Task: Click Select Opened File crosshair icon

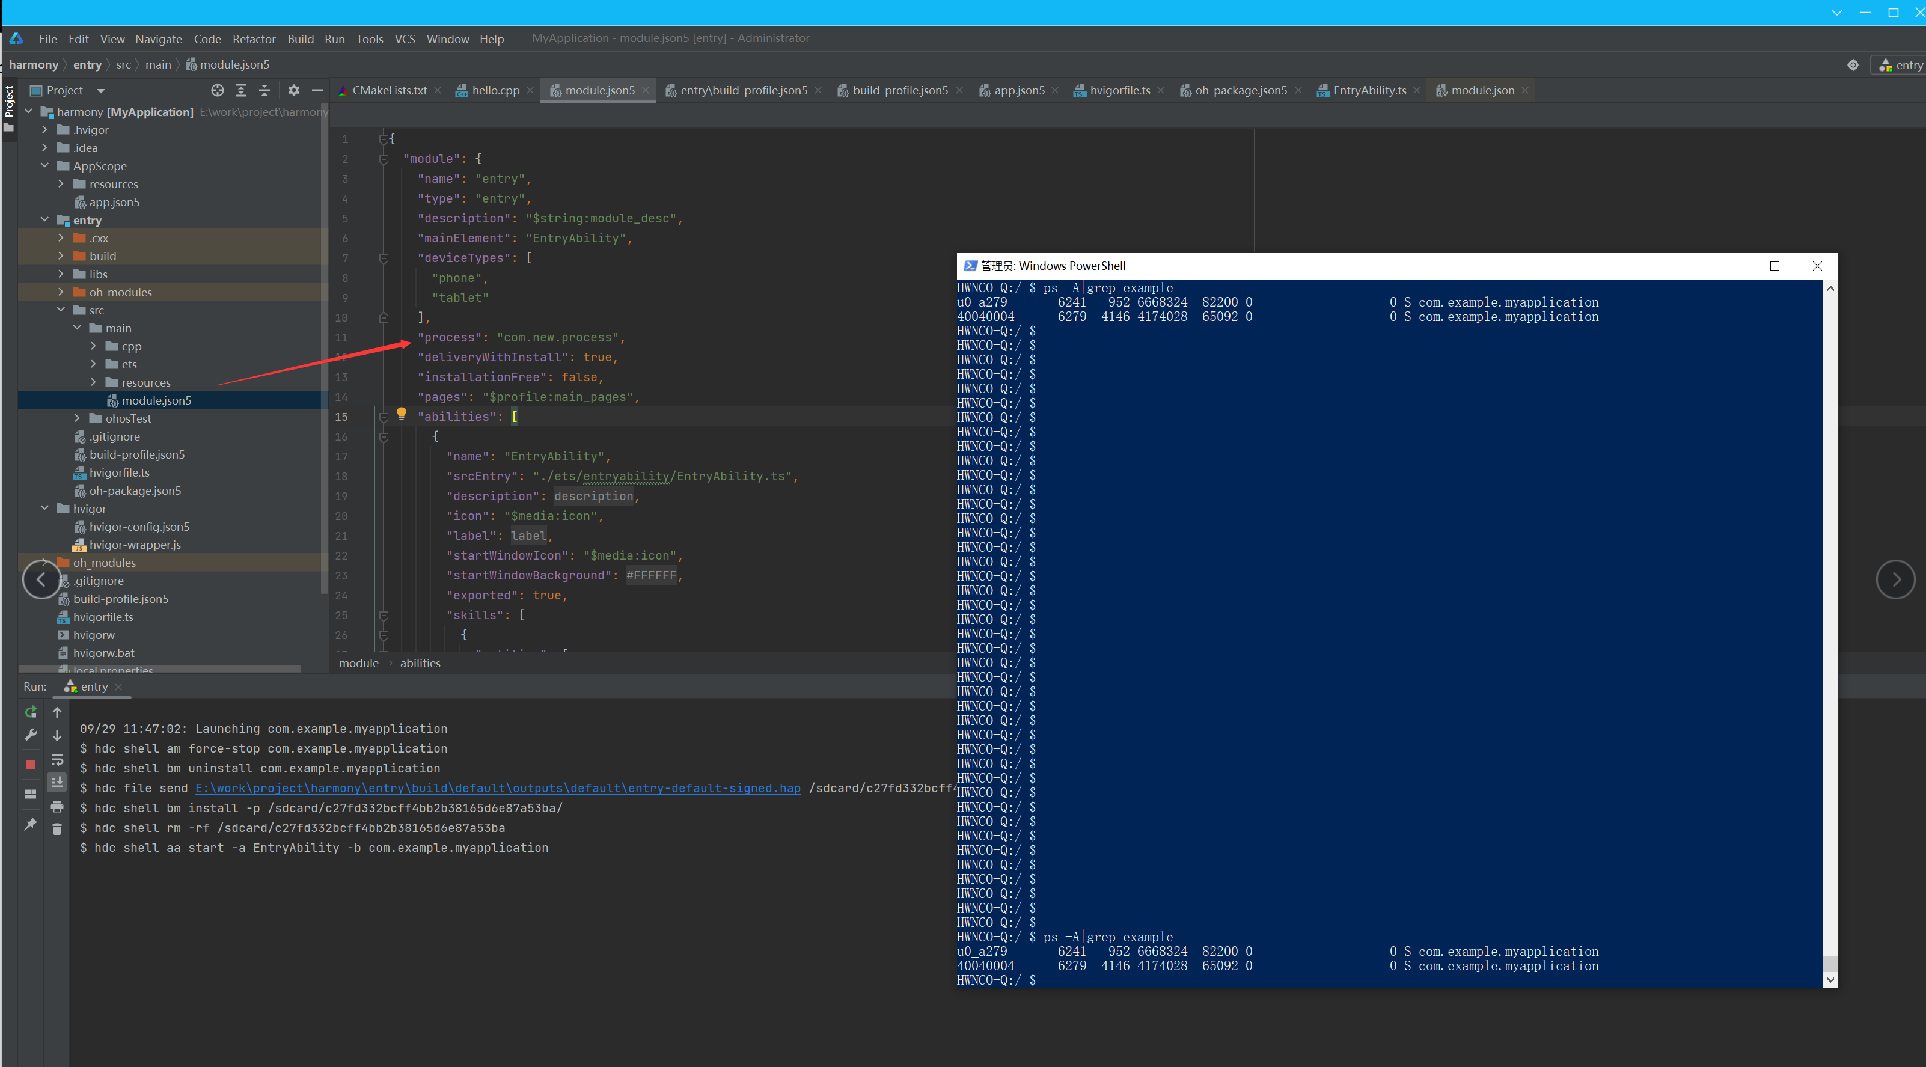Action: [x=218, y=91]
